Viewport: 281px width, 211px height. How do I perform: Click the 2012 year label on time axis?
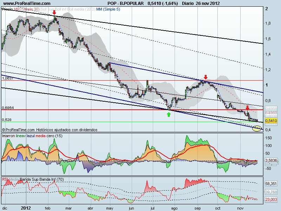26,208
